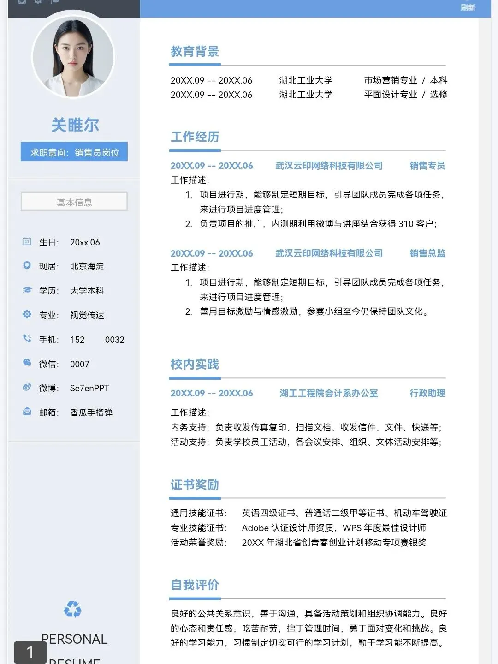
Task: Click the phone icon beside 手机
Action: 27,339
